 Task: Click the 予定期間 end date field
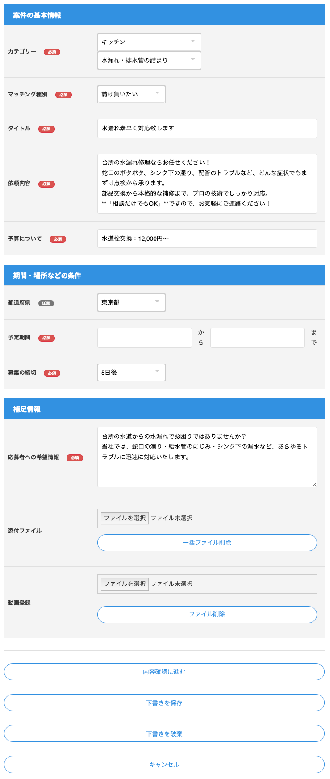[x=257, y=338]
